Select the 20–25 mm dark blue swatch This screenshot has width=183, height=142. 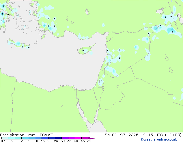point(51,138)
